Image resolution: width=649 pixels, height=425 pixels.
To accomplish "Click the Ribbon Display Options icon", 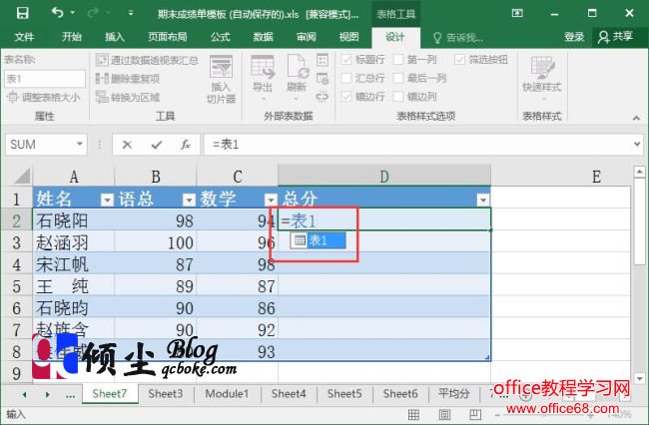I will [x=517, y=13].
